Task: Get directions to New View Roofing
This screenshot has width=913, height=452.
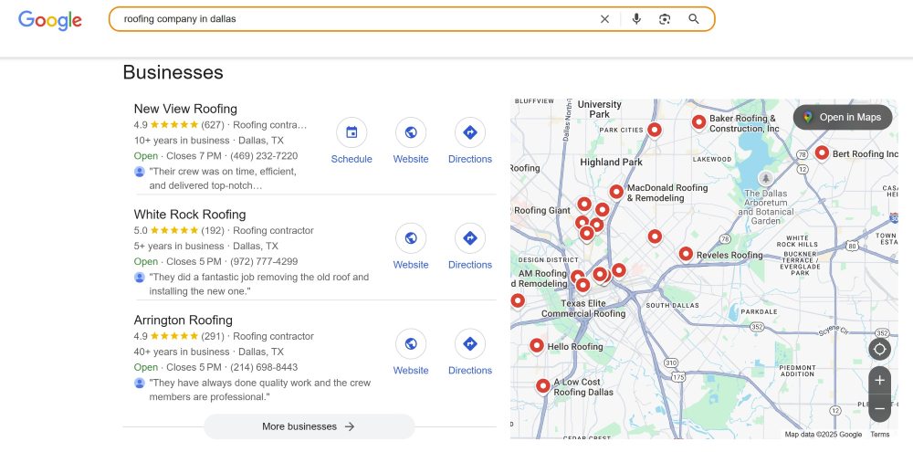Action: coord(470,132)
